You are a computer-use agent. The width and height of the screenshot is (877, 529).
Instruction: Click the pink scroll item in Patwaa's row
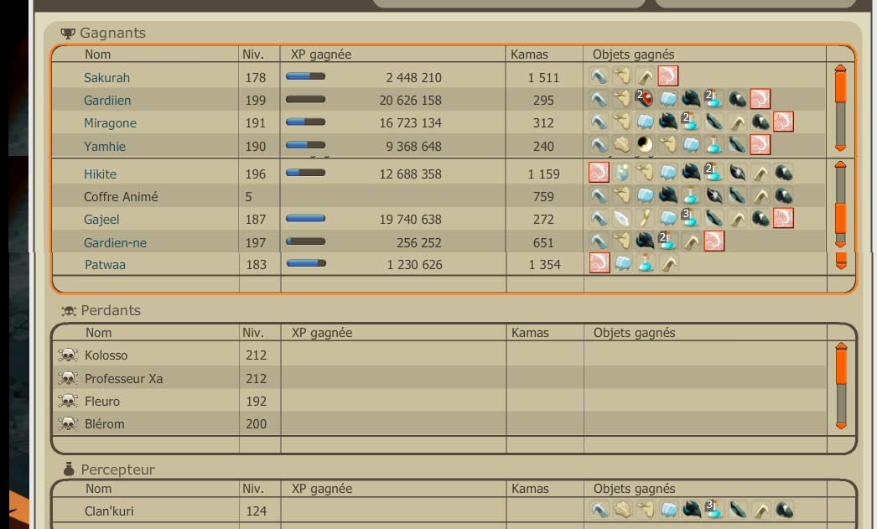[x=599, y=263]
